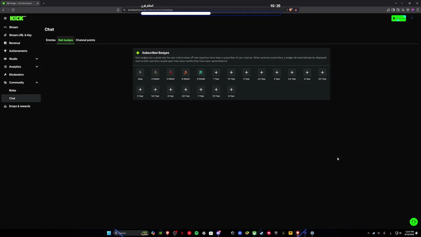Open the tab search dropdown arrow

(x=396, y=3)
